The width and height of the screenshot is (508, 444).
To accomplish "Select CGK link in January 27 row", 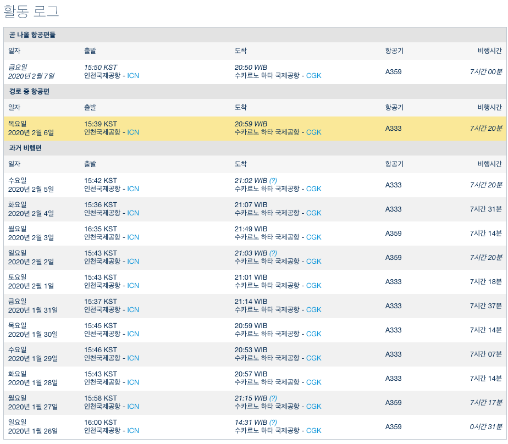I will tap(313, 407).
